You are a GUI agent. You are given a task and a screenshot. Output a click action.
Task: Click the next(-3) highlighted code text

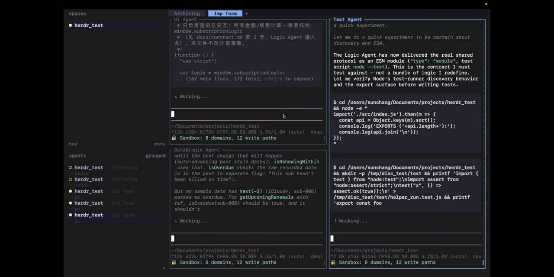[251, 191]
